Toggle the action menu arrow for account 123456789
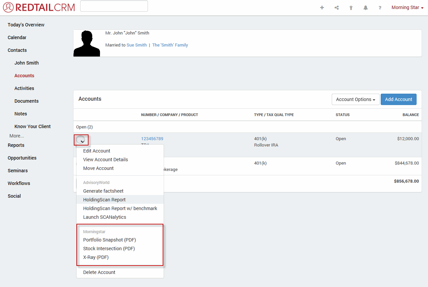This screenshot has width=428, height=287. tap(81, 140)
